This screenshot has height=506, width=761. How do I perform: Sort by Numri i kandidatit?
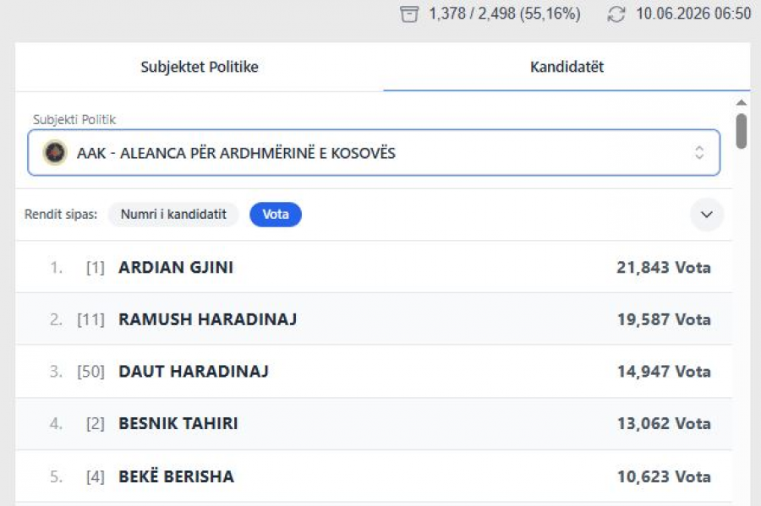tap(173, 215)
